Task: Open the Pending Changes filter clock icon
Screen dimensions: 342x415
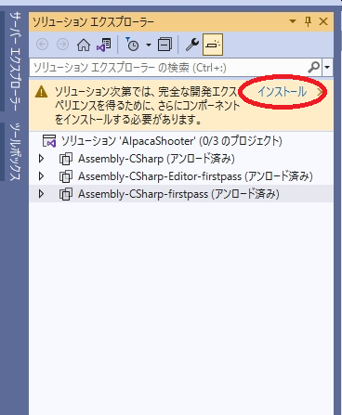Action: 132,45
